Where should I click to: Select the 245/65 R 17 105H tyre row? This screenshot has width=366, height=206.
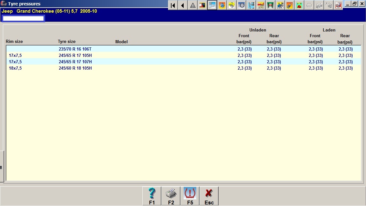[x=75, y=55]
